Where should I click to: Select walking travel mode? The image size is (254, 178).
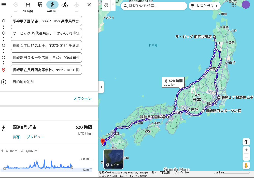click(x=52, y=5)
